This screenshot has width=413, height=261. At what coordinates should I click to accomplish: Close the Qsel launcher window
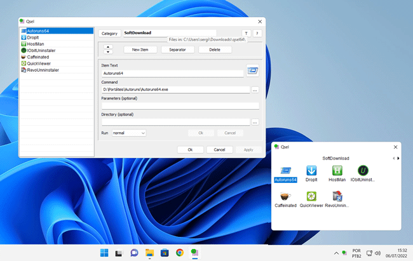point(395,147)
